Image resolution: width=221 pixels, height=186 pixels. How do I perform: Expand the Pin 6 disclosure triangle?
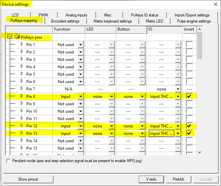(22, 81)
